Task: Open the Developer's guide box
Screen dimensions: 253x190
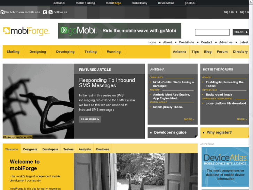Action: tap(173, 132)
